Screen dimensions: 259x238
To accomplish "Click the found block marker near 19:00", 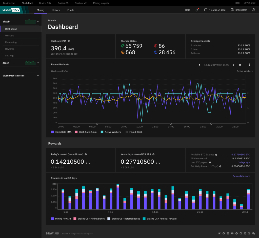I will tap(211, 124).
